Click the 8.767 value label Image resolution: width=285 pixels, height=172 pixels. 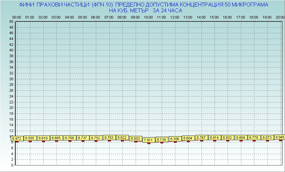[201, 138]
